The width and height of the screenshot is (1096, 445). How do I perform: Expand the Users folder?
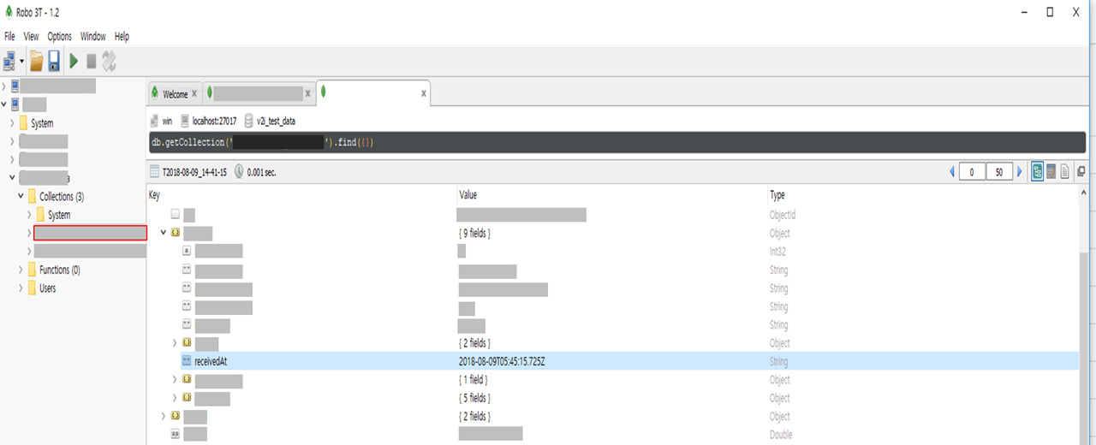pyautogui.click(x=21, y=288)
